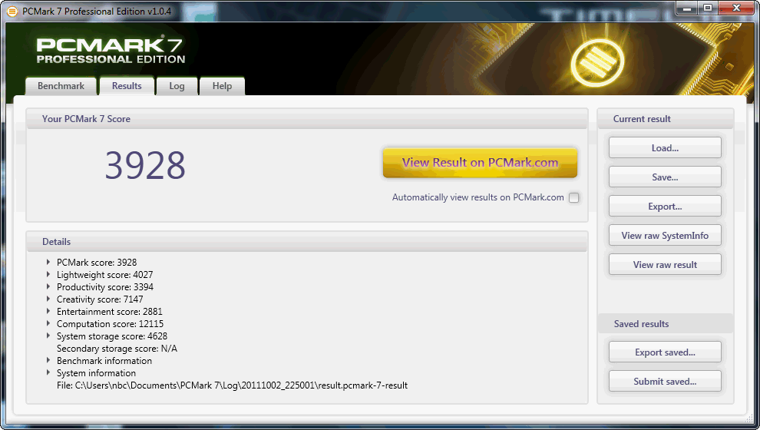This screenshot has height=430, width=760.
Task: Expand the PCMark score row arrow
Action: pyautogui.click(x=48, y=262)
